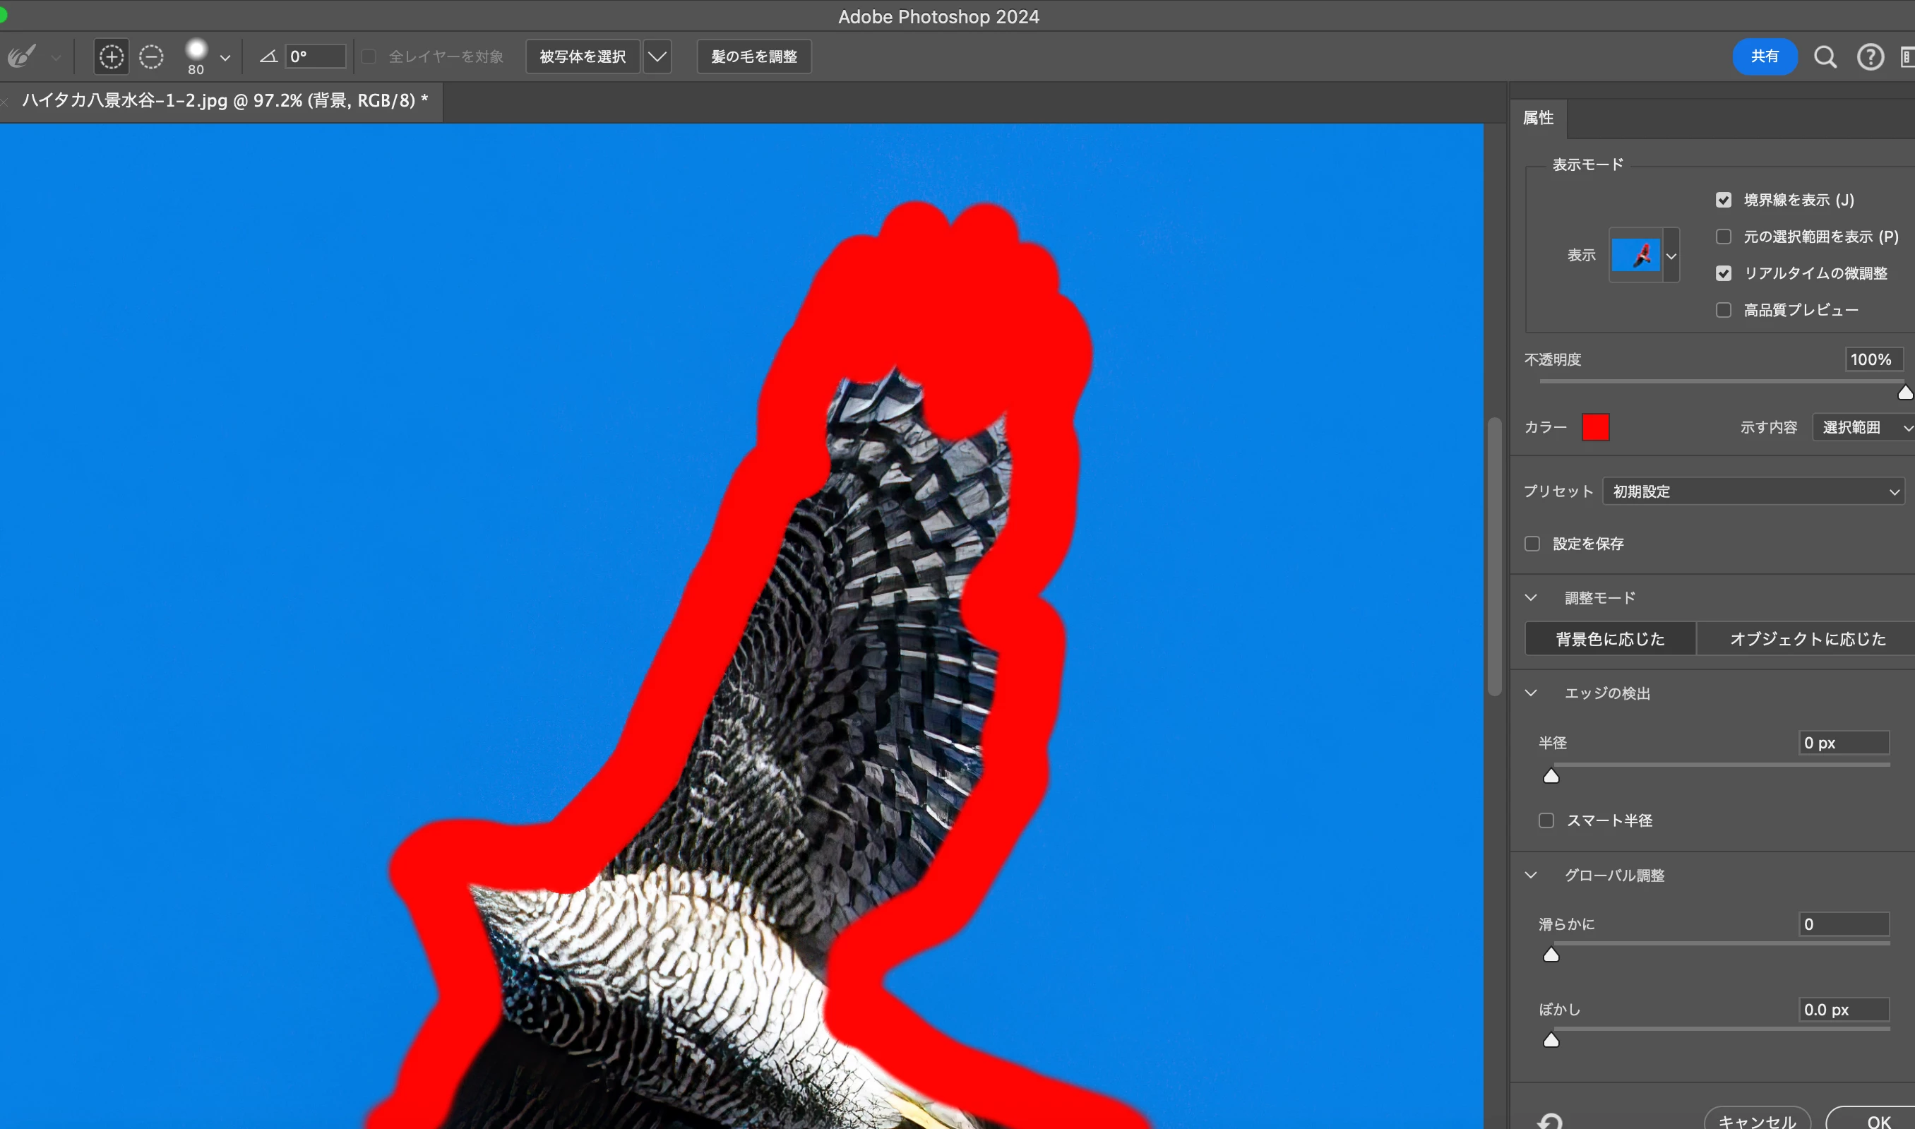This screenshot has height=1129, width=1915.
Task: Click the brush angle icon
Action: click(268, 56)
